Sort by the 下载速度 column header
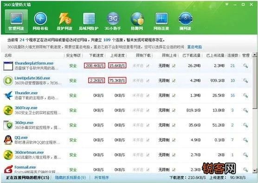 (96, 56)
